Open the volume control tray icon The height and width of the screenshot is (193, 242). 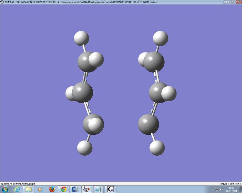tap(221, 189)
